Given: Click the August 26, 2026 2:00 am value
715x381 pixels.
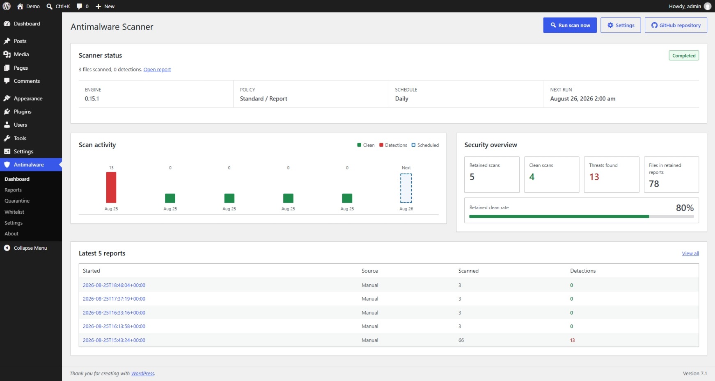Looking at the screenshot, I should click(x=582, y=99).
